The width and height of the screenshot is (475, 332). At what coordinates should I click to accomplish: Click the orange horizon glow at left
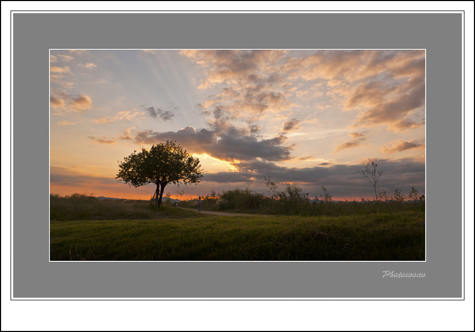click(79, 190)
